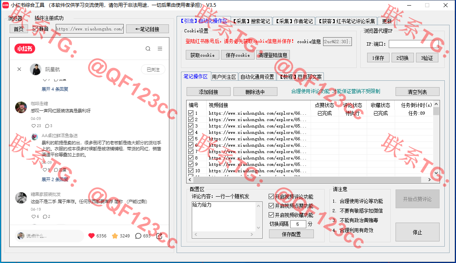Uncheck the checkbox for list row 3
Image resolution: width=456 pixels, height=263 pixels.
[191, 126]
